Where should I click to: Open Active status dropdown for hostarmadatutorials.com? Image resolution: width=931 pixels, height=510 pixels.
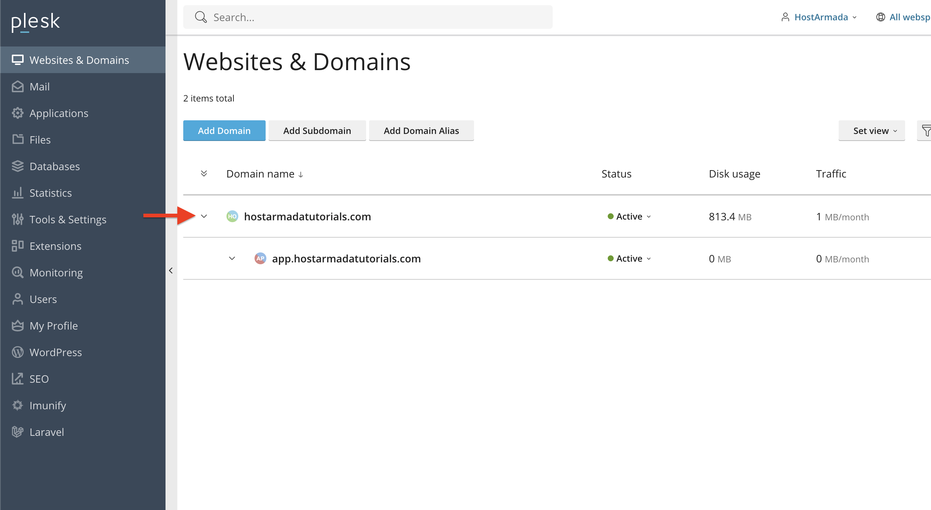pos(629,216)
